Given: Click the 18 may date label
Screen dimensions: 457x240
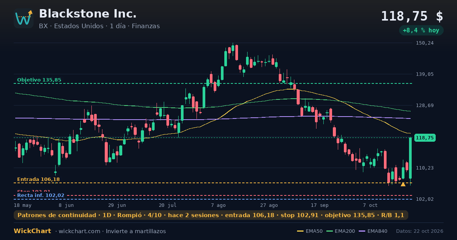Looking at the screenshot, I should pos(23,205).
